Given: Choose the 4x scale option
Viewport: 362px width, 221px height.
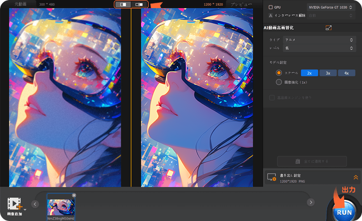Looking at the screenshot, I should 347,73.
